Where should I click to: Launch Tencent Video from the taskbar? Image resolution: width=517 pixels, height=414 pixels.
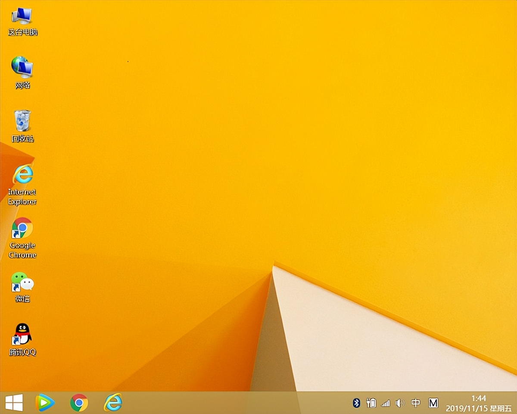[x=45, y=403]
